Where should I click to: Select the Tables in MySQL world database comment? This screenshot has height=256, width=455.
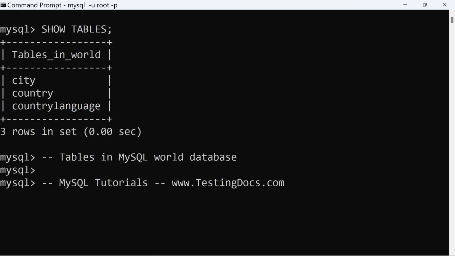click(139, 157)
